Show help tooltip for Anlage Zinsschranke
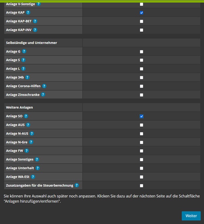 coord(43,95)
